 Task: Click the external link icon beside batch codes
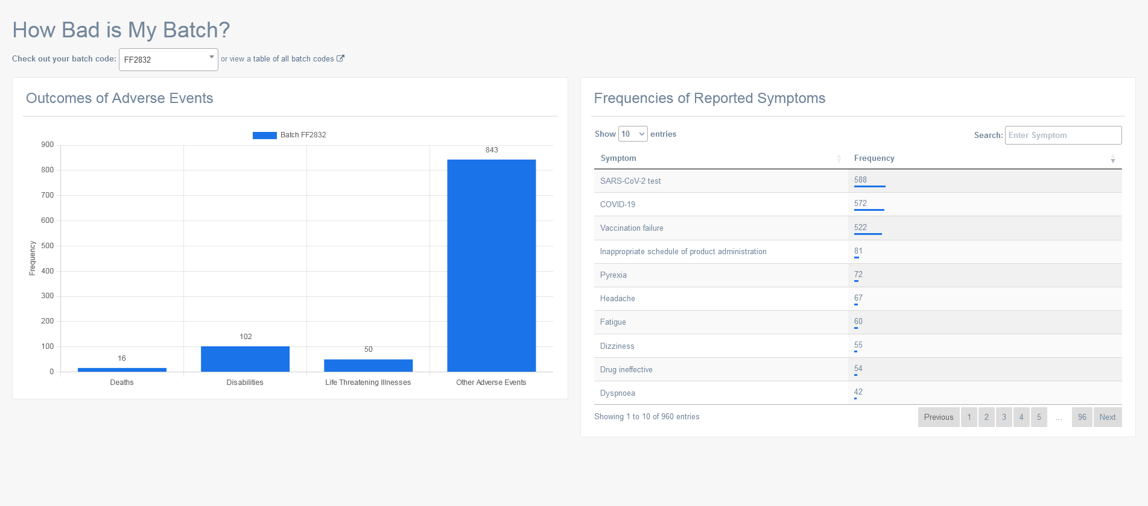point(340,58)
